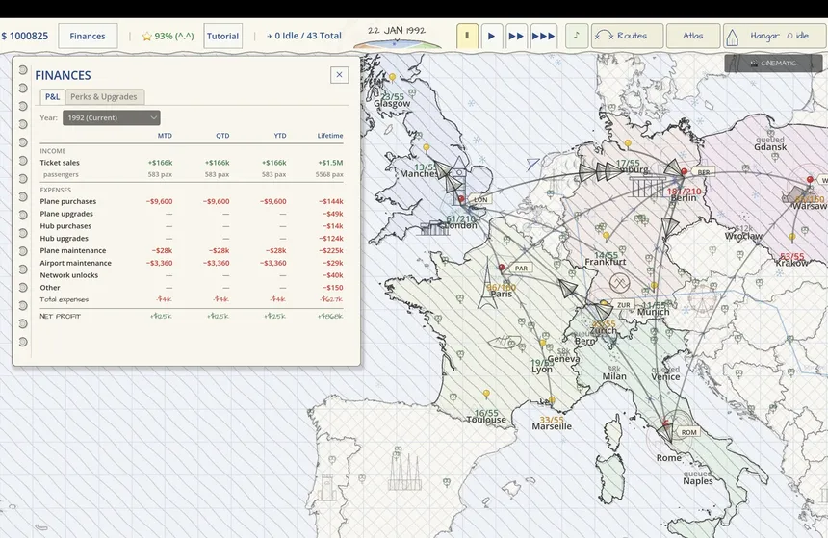Switch to Perks & Upgrades tab
This screenshot has height=538, width=828.
(104, 96)
